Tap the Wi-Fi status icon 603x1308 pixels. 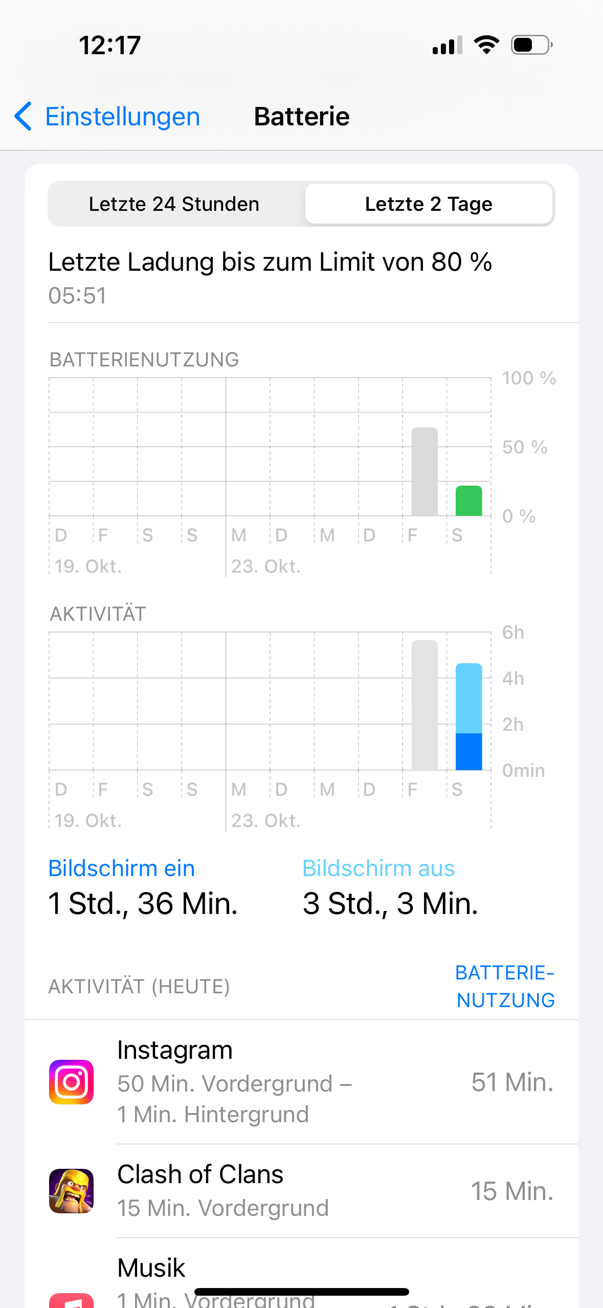(x=486, y=45)
